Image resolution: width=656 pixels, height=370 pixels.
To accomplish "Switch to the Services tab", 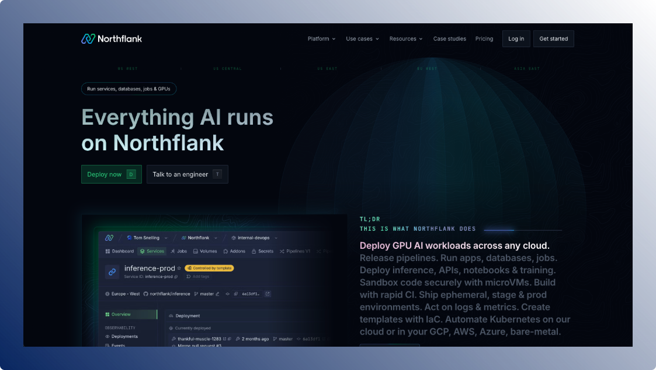I will 152,251.
